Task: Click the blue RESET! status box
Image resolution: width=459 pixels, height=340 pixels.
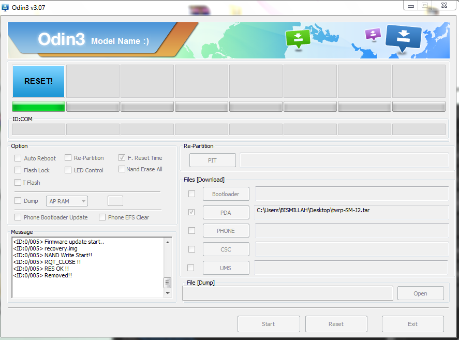Action: (x=38, y=81)
